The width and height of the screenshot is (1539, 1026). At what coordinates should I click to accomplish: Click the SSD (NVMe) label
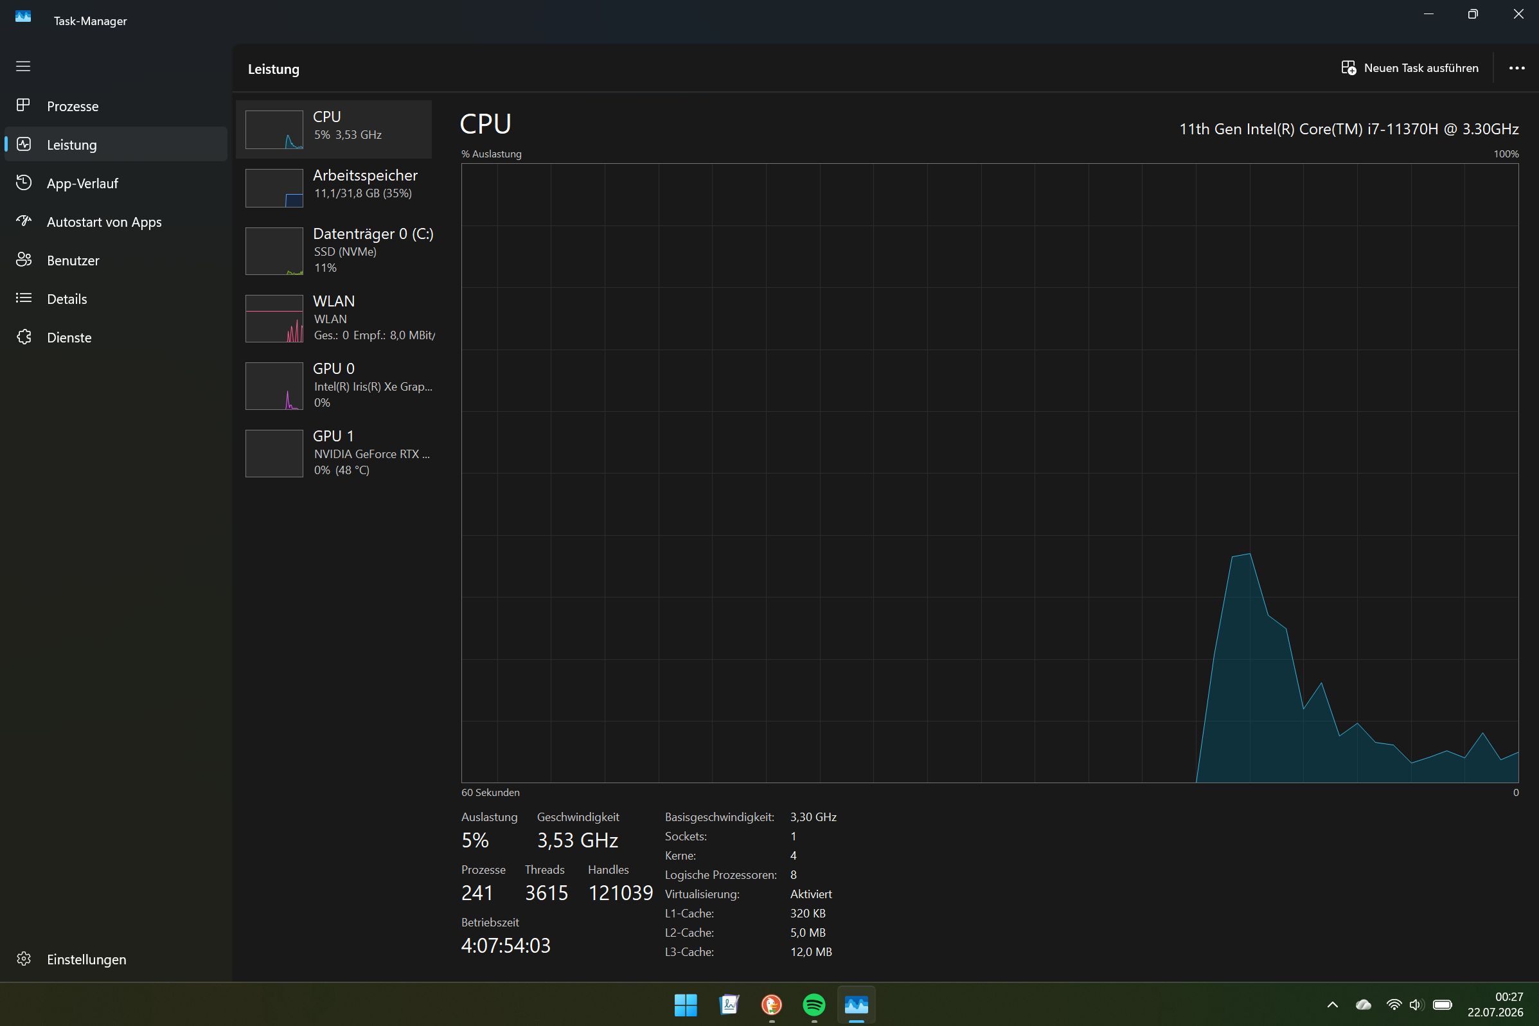[346, 251]
